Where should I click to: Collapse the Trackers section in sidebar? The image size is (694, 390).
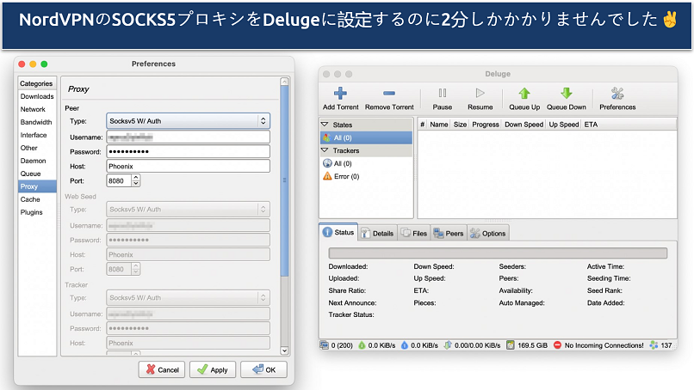pos(325,150)
